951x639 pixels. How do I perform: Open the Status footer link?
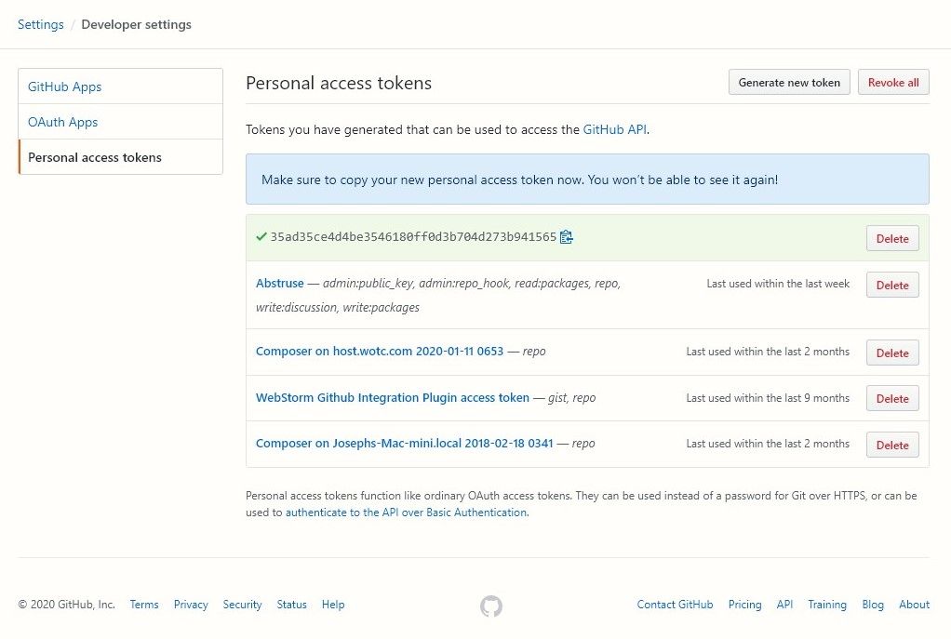coord(292,605)
